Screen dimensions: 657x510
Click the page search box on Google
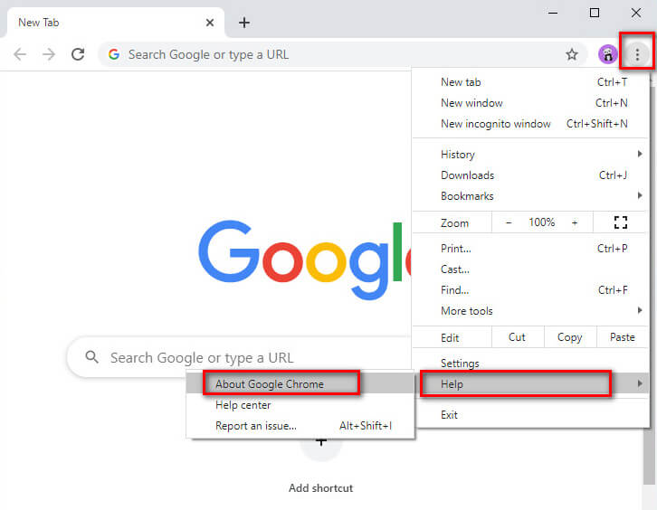(239, 357)
